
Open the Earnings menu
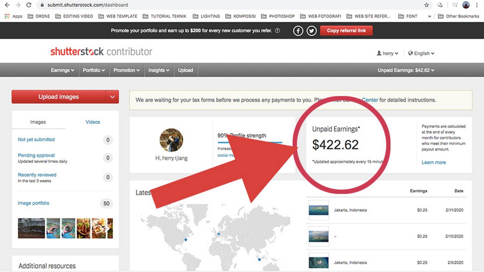tap(63, 70)
